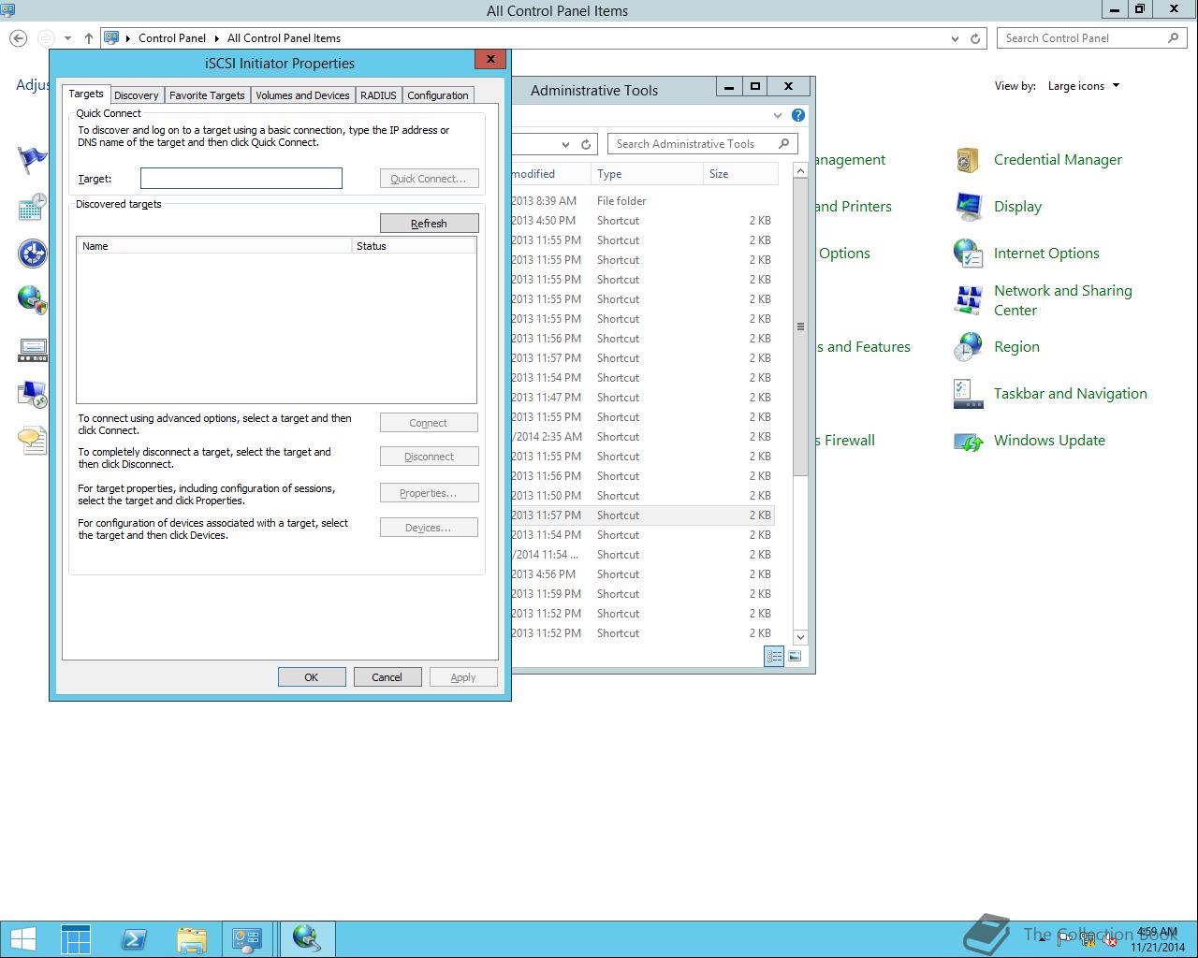The image size is (1198, 958).
Task: Sort Administrative Tools by Size column
Action: point(739,173)
